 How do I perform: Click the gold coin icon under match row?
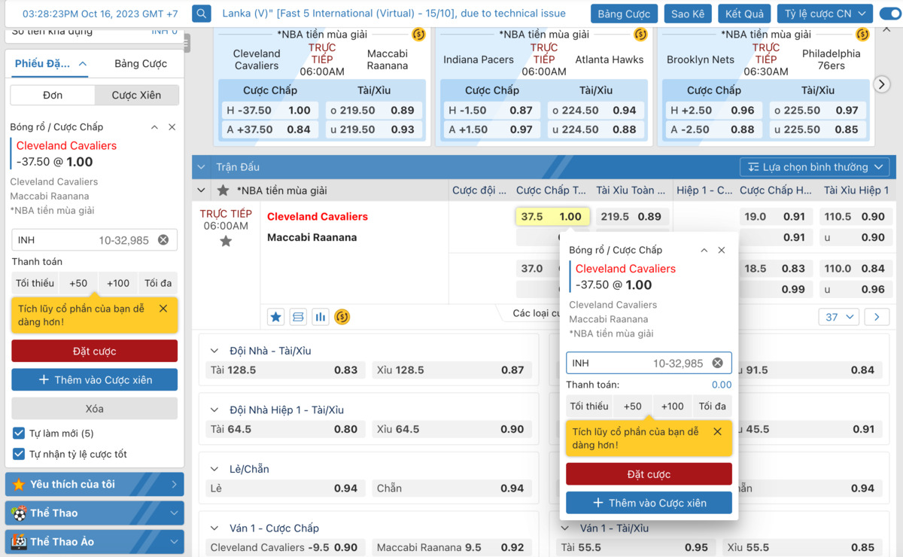click(342, 317)
